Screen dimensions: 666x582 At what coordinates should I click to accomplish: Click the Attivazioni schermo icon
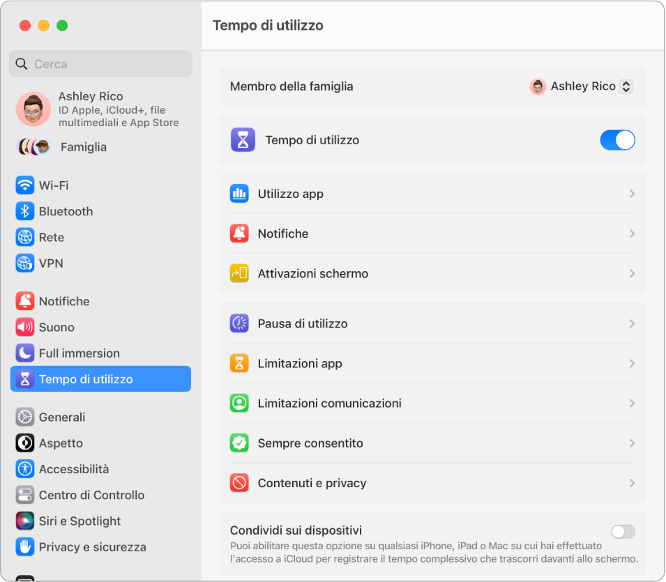pos(239,273)
